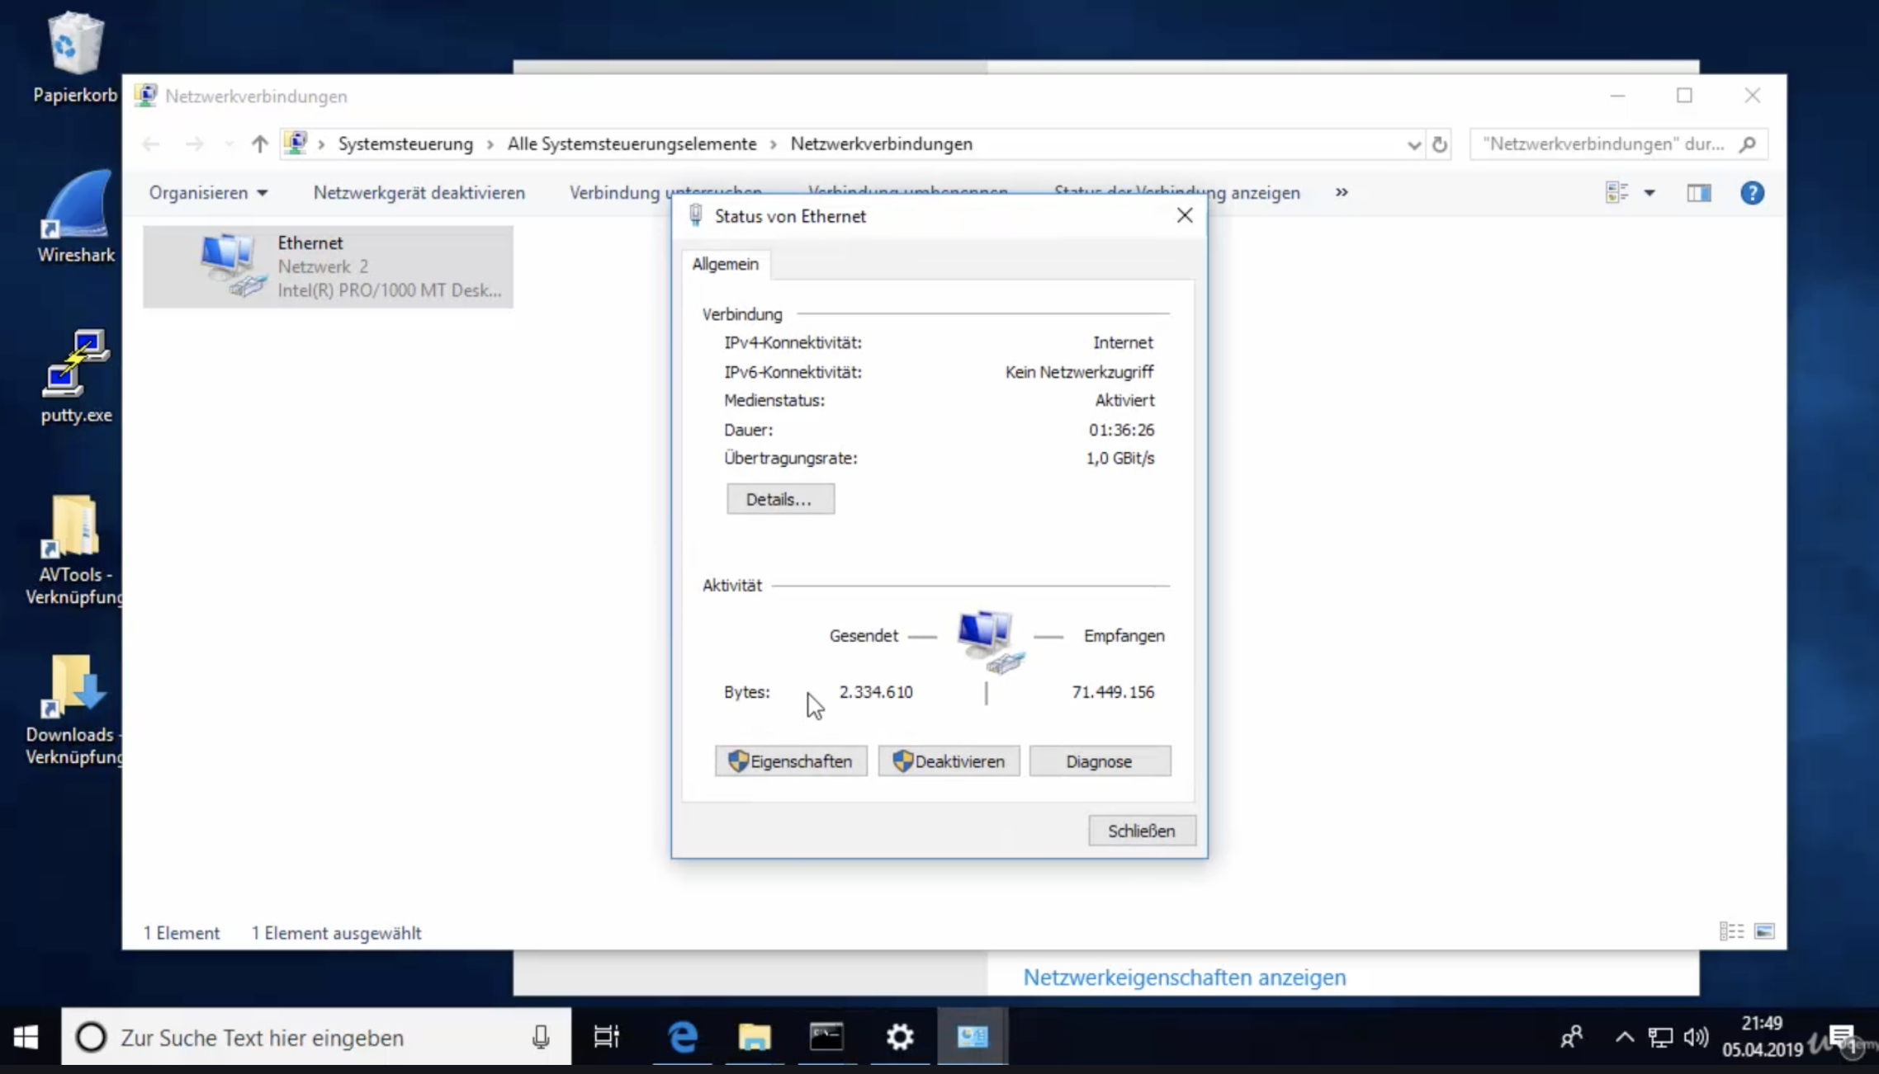Click the network tray icon

(x=1660, y=1037)
